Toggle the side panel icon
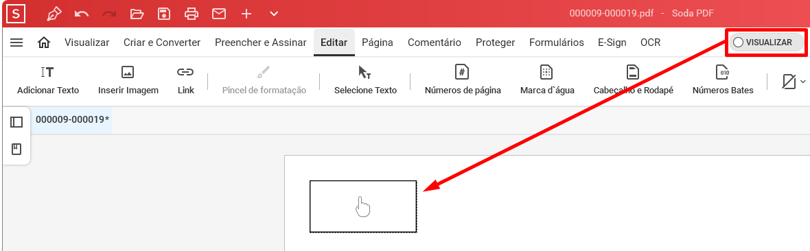This screenshot has height=251, width=810. 16,122
